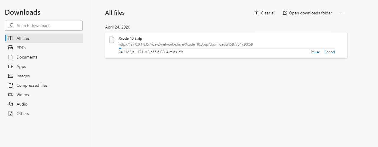This screenshot has width=378, height=147.
Task: Click the Xcode download source URL
Action: (185, 44)
